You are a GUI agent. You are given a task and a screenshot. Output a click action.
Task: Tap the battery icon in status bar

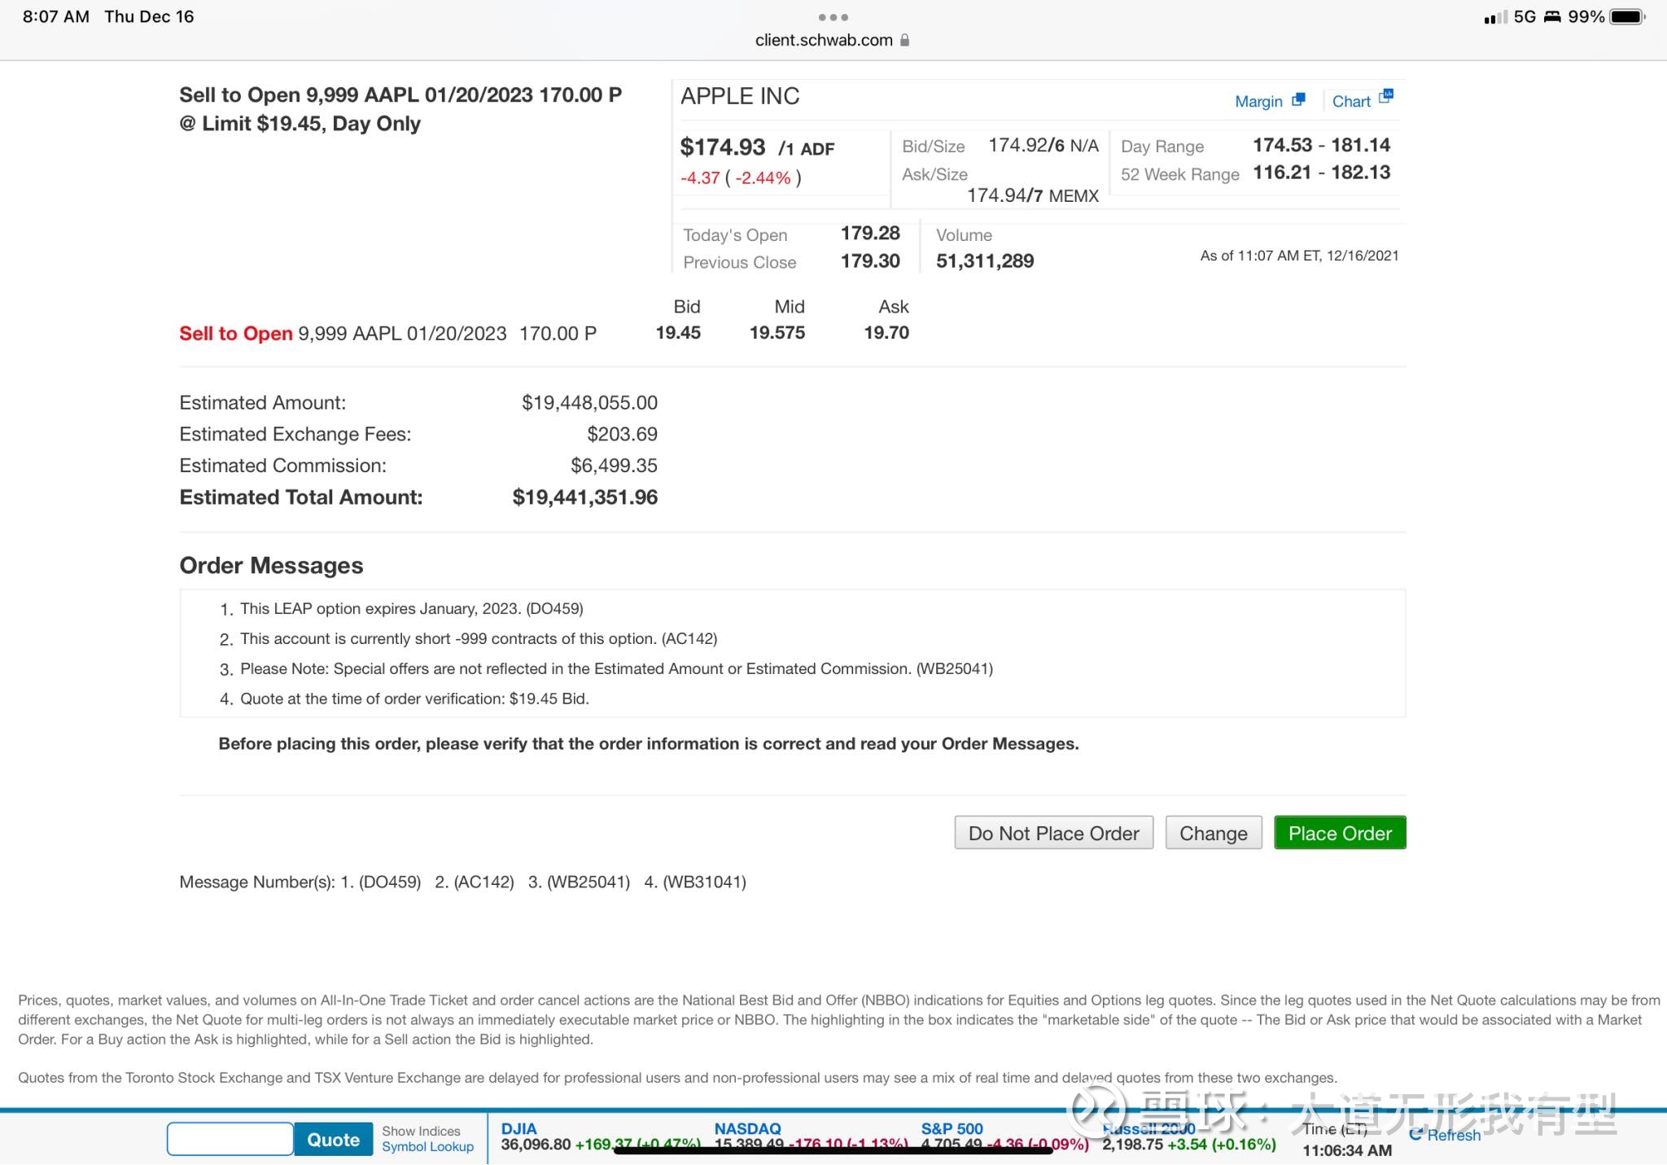(1627, 17)
